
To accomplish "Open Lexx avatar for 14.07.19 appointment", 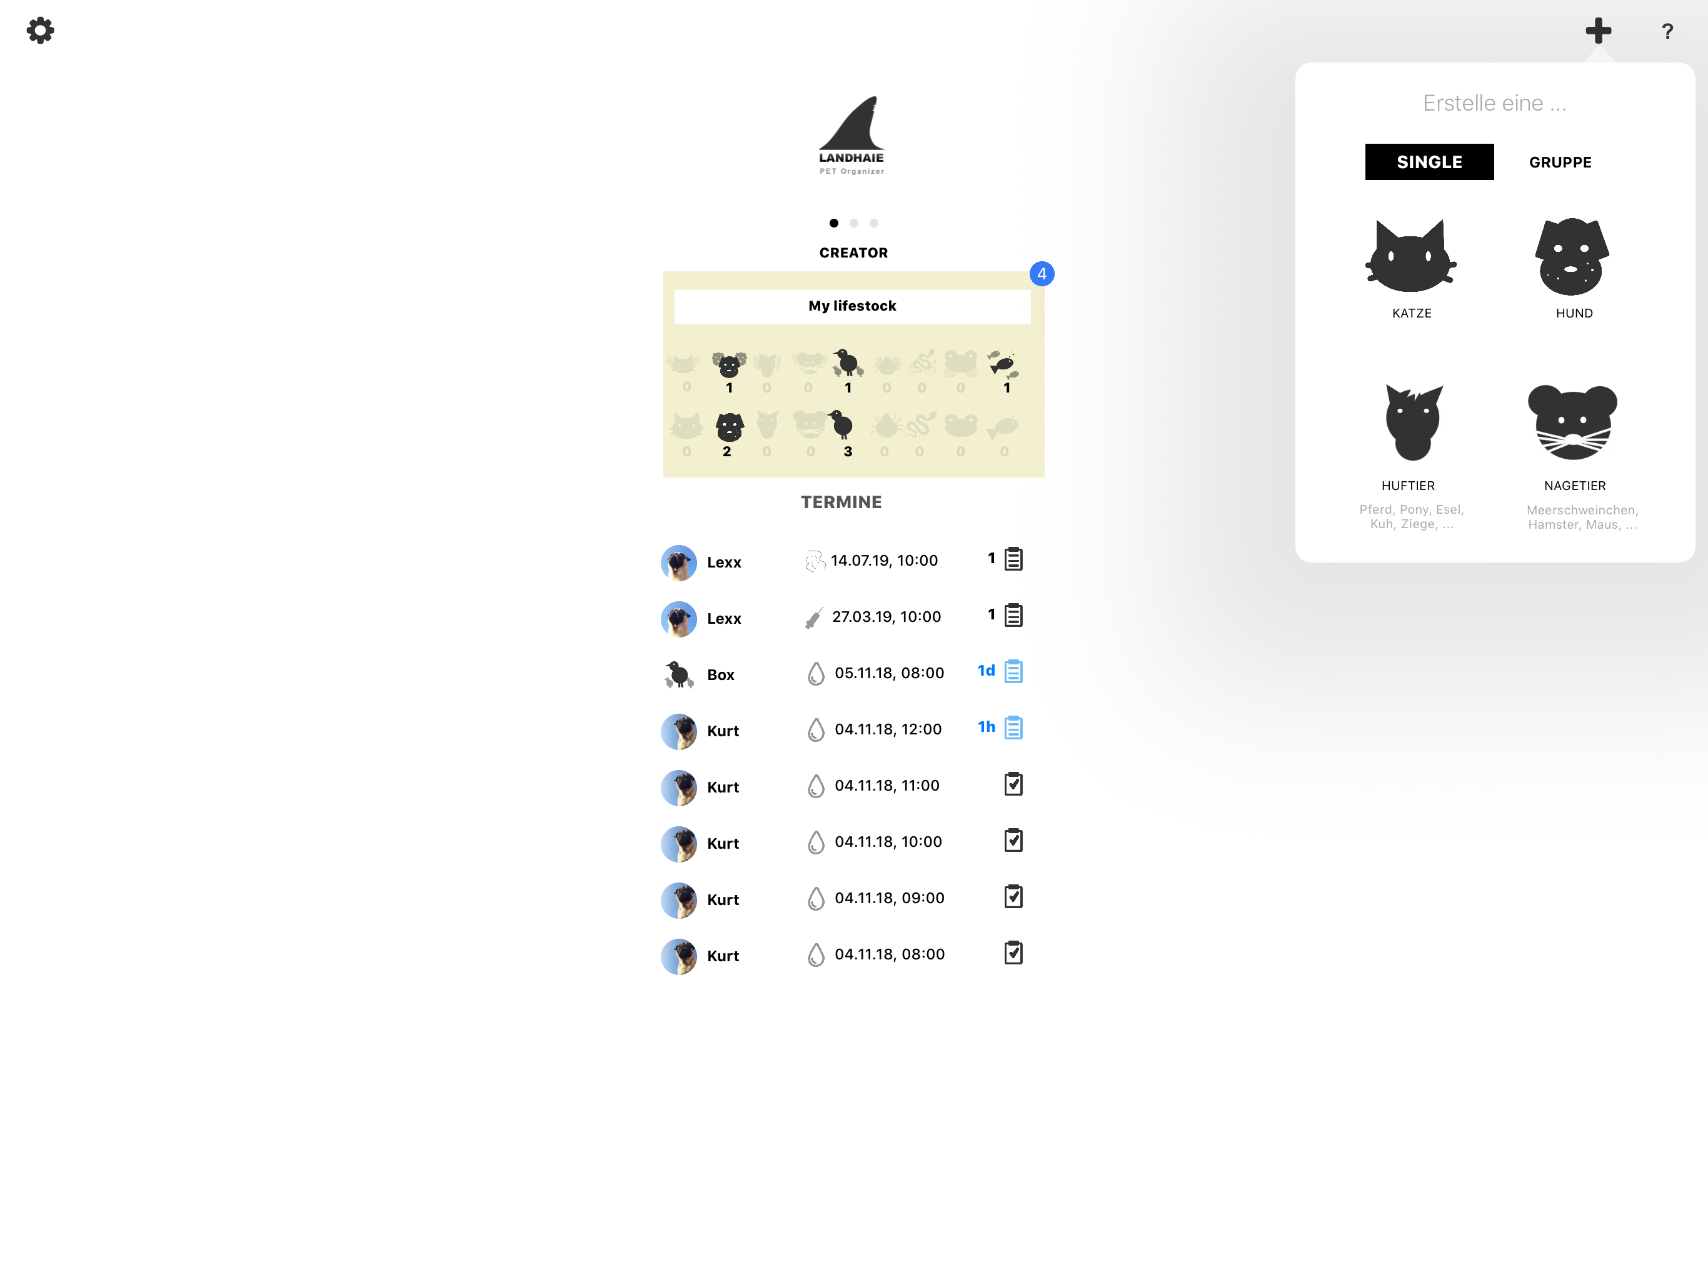I will tap(679, 562).
